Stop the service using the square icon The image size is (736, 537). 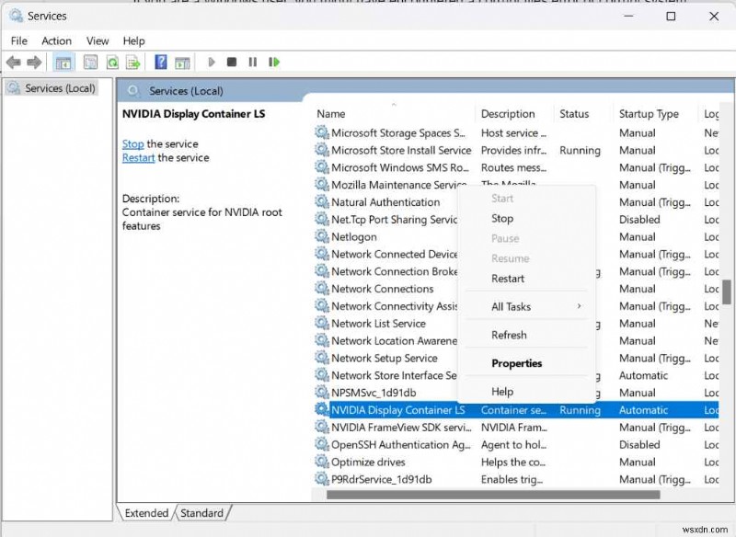(x=231, y=62)
